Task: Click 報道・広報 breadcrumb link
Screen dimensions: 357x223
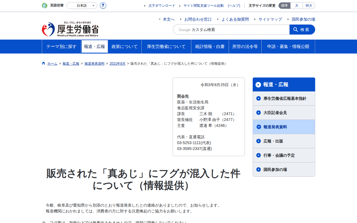Action: 71,64
